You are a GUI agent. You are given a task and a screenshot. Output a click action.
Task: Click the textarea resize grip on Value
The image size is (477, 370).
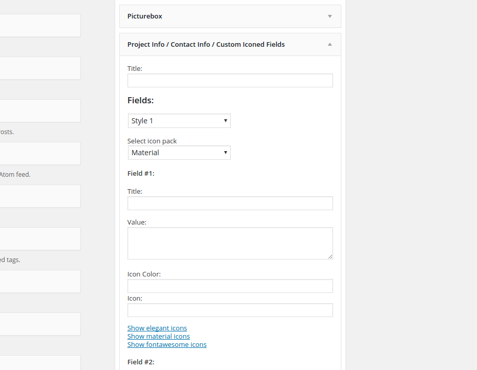[x=330, y=256]
